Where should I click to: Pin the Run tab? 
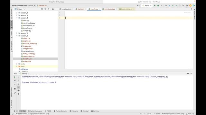[x=15, y=93]
